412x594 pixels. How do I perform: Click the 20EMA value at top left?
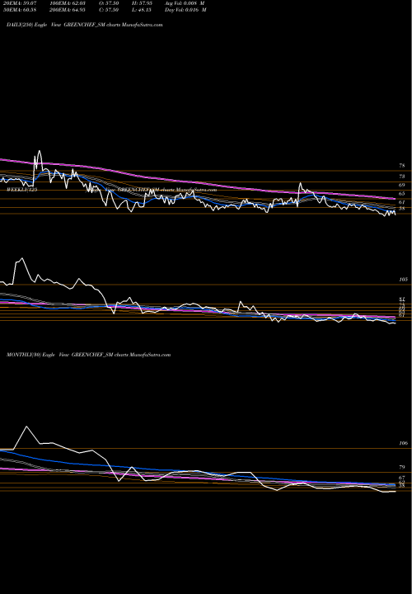(x=18, y=3)
